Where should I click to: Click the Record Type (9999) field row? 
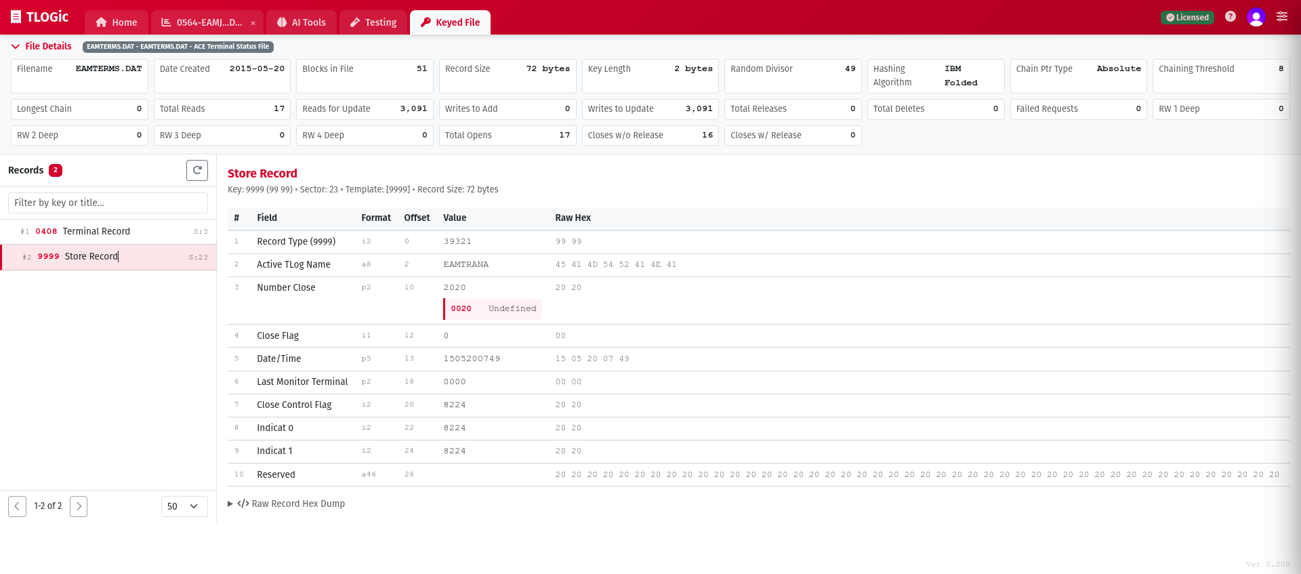(758, 242)
